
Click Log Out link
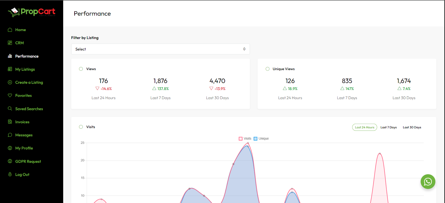(x=22, y=174)
